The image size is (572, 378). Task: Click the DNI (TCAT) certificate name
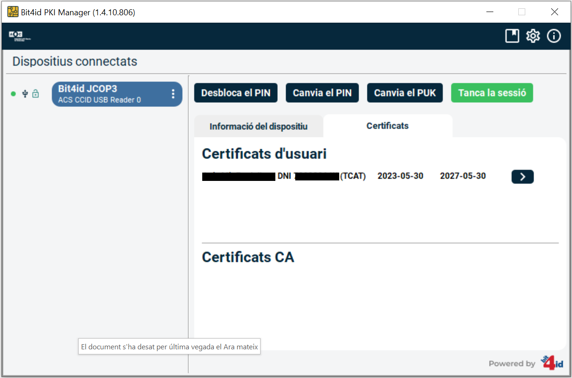coord(284,176)
